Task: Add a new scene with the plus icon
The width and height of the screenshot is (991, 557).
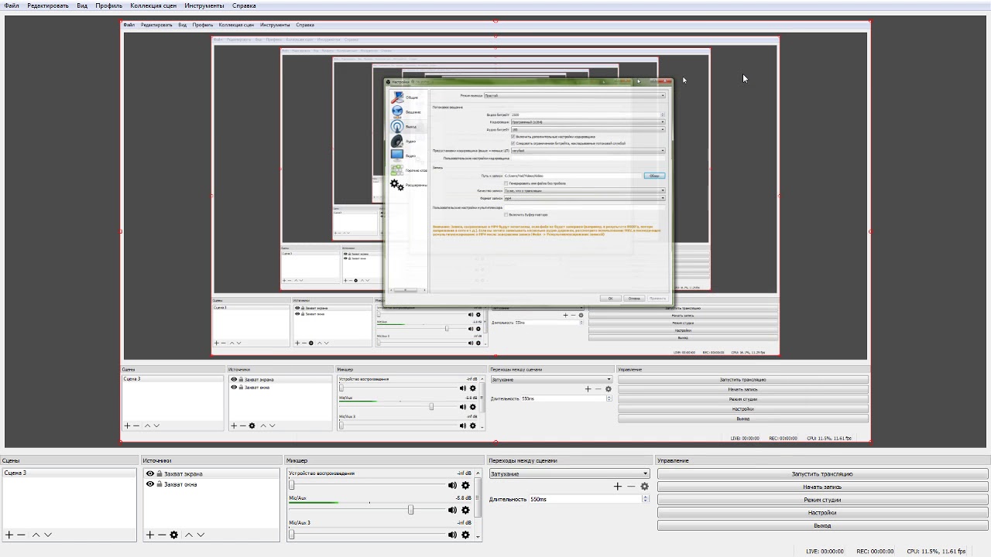Action: point(9,535)
